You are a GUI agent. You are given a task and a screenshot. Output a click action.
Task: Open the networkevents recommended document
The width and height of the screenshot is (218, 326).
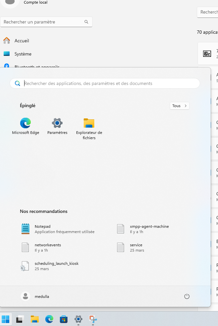click(x=48, y=247)
